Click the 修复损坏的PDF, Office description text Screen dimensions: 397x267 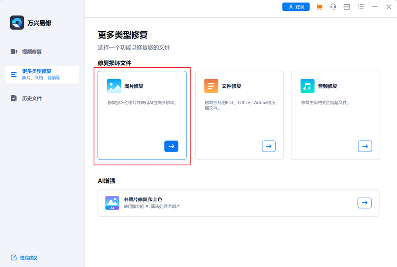tap(240, 105)
